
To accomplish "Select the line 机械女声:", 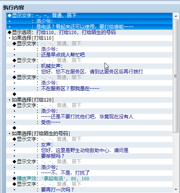I will (x=89, y=66).
